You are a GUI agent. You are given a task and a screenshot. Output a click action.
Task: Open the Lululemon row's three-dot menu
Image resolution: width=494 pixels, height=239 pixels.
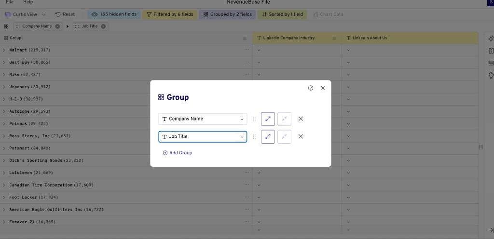[x=247, y=173]
